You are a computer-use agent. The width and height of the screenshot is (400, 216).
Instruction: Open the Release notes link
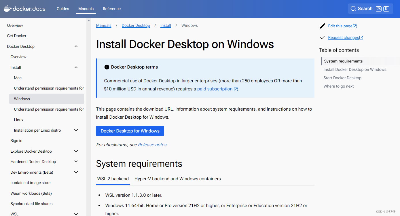click(152, 145)
